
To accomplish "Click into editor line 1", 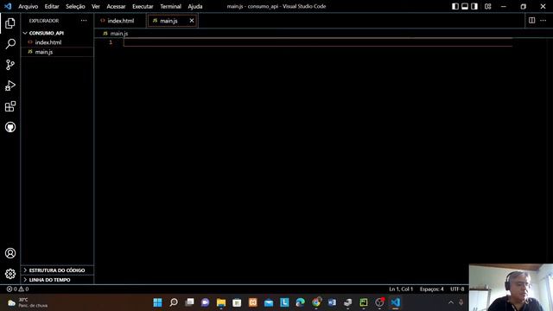I will pos(317,42).
